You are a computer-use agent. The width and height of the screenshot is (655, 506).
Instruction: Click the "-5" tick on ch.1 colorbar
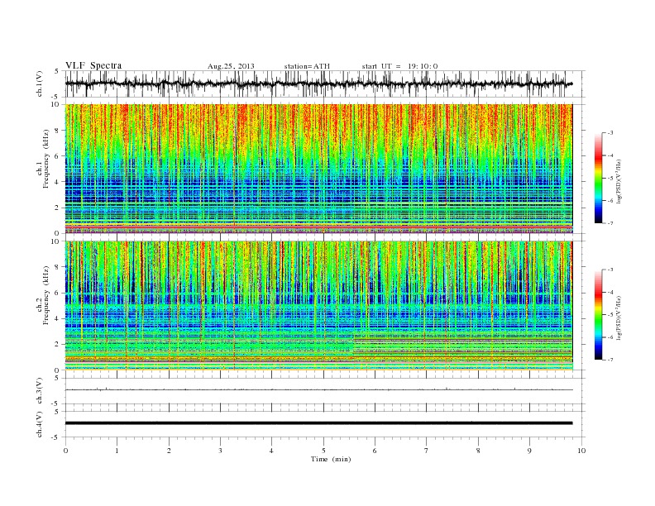click(610, 179)
